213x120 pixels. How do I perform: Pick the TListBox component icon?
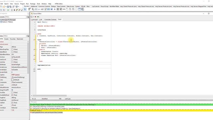tap(58, 9)
